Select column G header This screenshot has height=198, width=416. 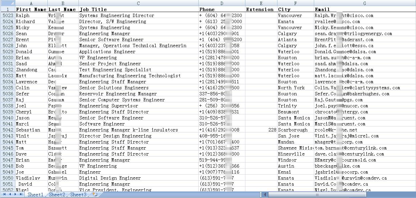(x=364, y=3)
